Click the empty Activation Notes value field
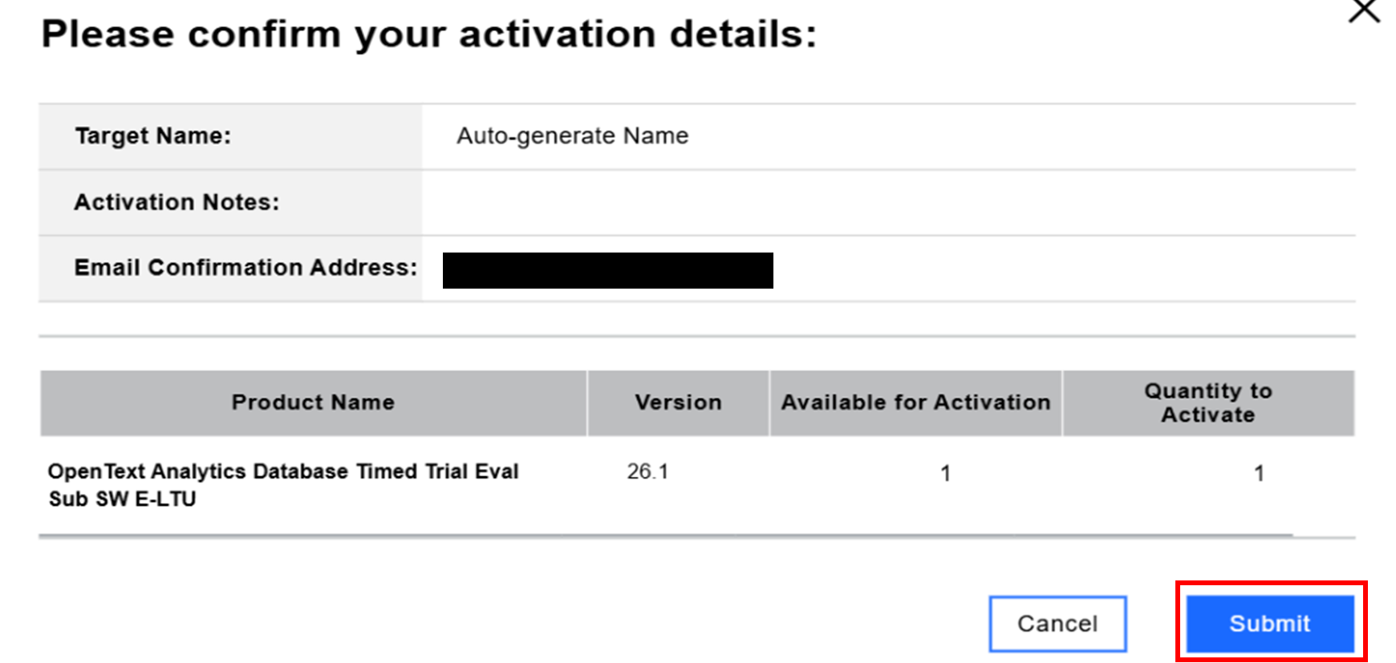 [883, 202]
